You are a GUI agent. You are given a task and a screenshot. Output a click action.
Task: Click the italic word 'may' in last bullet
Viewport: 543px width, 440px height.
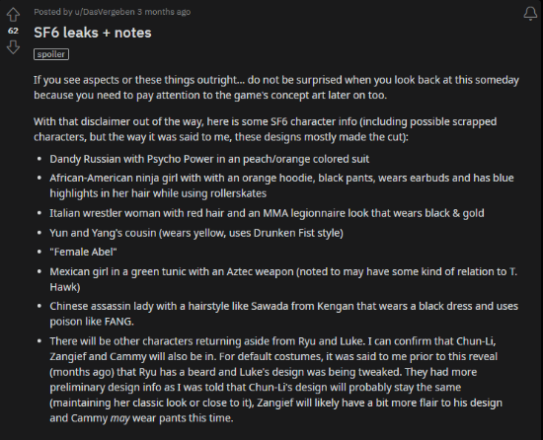click(x=119, y=418)
